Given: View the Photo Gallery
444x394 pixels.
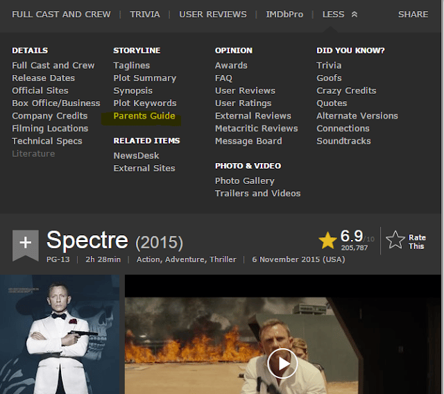Looking at the screenshot, I should [x=245, y=181].
